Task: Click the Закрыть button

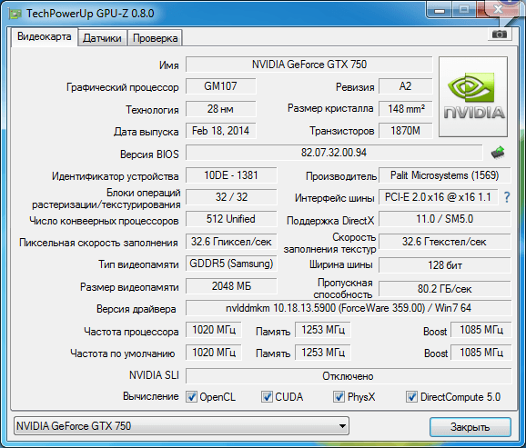Action: click(x=470, y=427)
